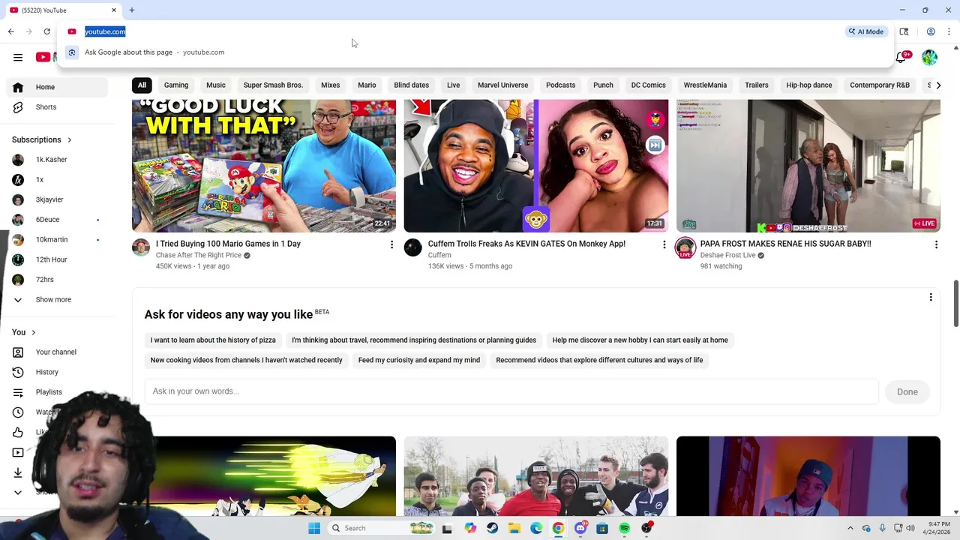Click the page vertical scrollbar thumb
Image resolution: width=960 pixels, height=540 pixels.
click(x=955, y=304)
